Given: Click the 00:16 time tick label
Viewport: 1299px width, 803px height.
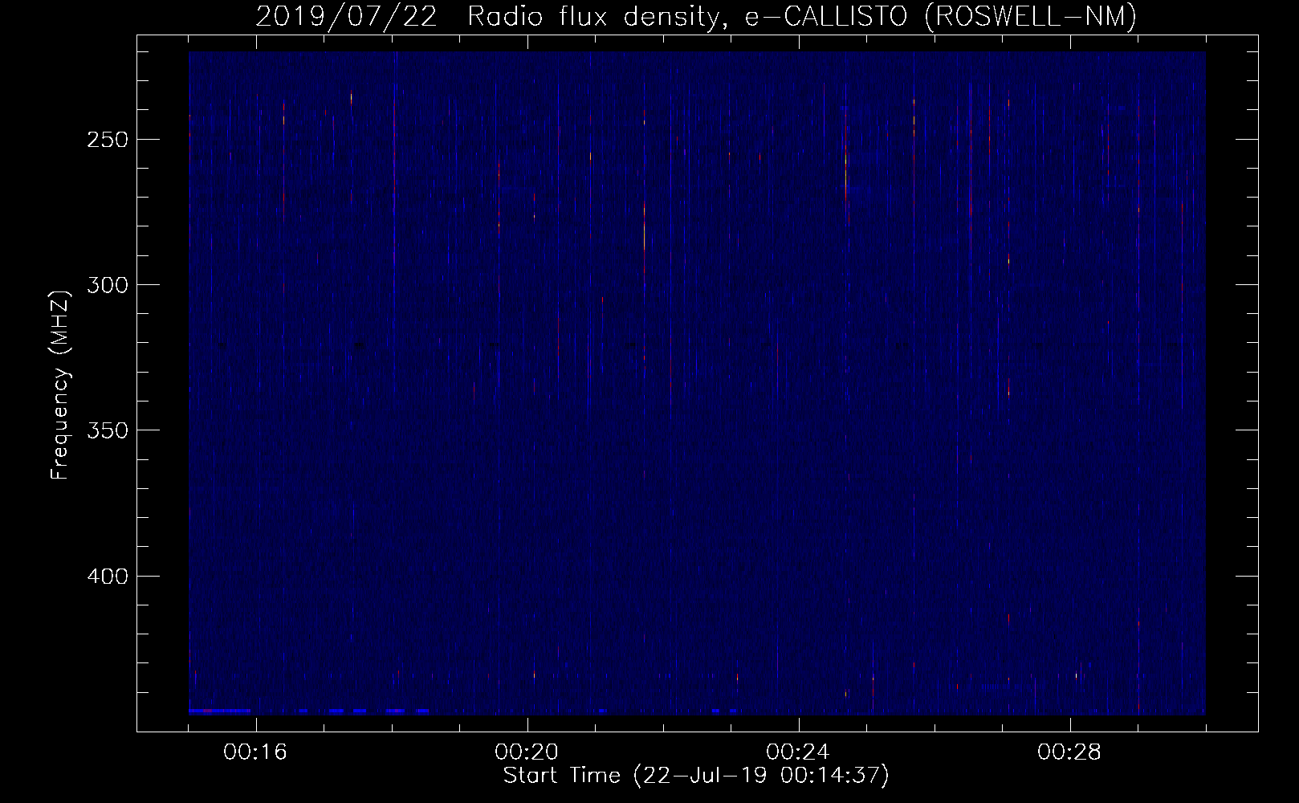Looking at the screenshot, I should (x=256, y=752).
